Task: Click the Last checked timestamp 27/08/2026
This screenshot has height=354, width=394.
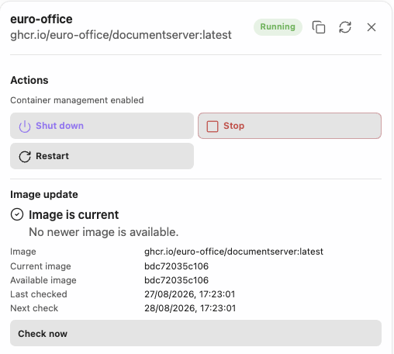Action: tap(190, 294)
